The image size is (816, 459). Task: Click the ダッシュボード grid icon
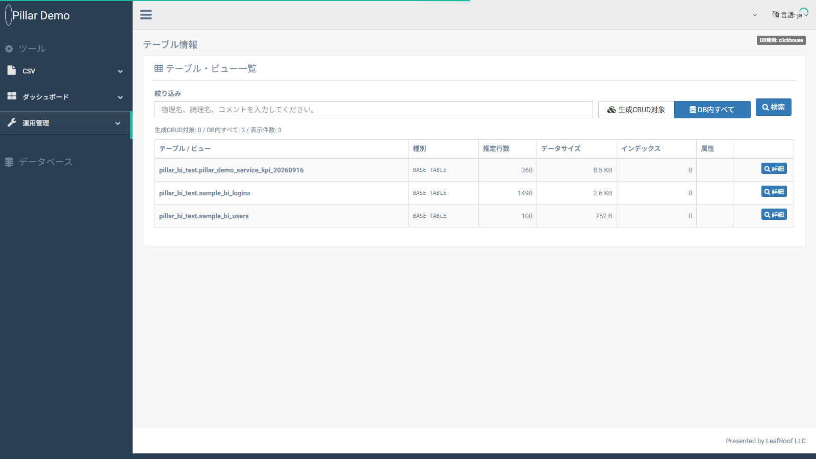point(12,96)
